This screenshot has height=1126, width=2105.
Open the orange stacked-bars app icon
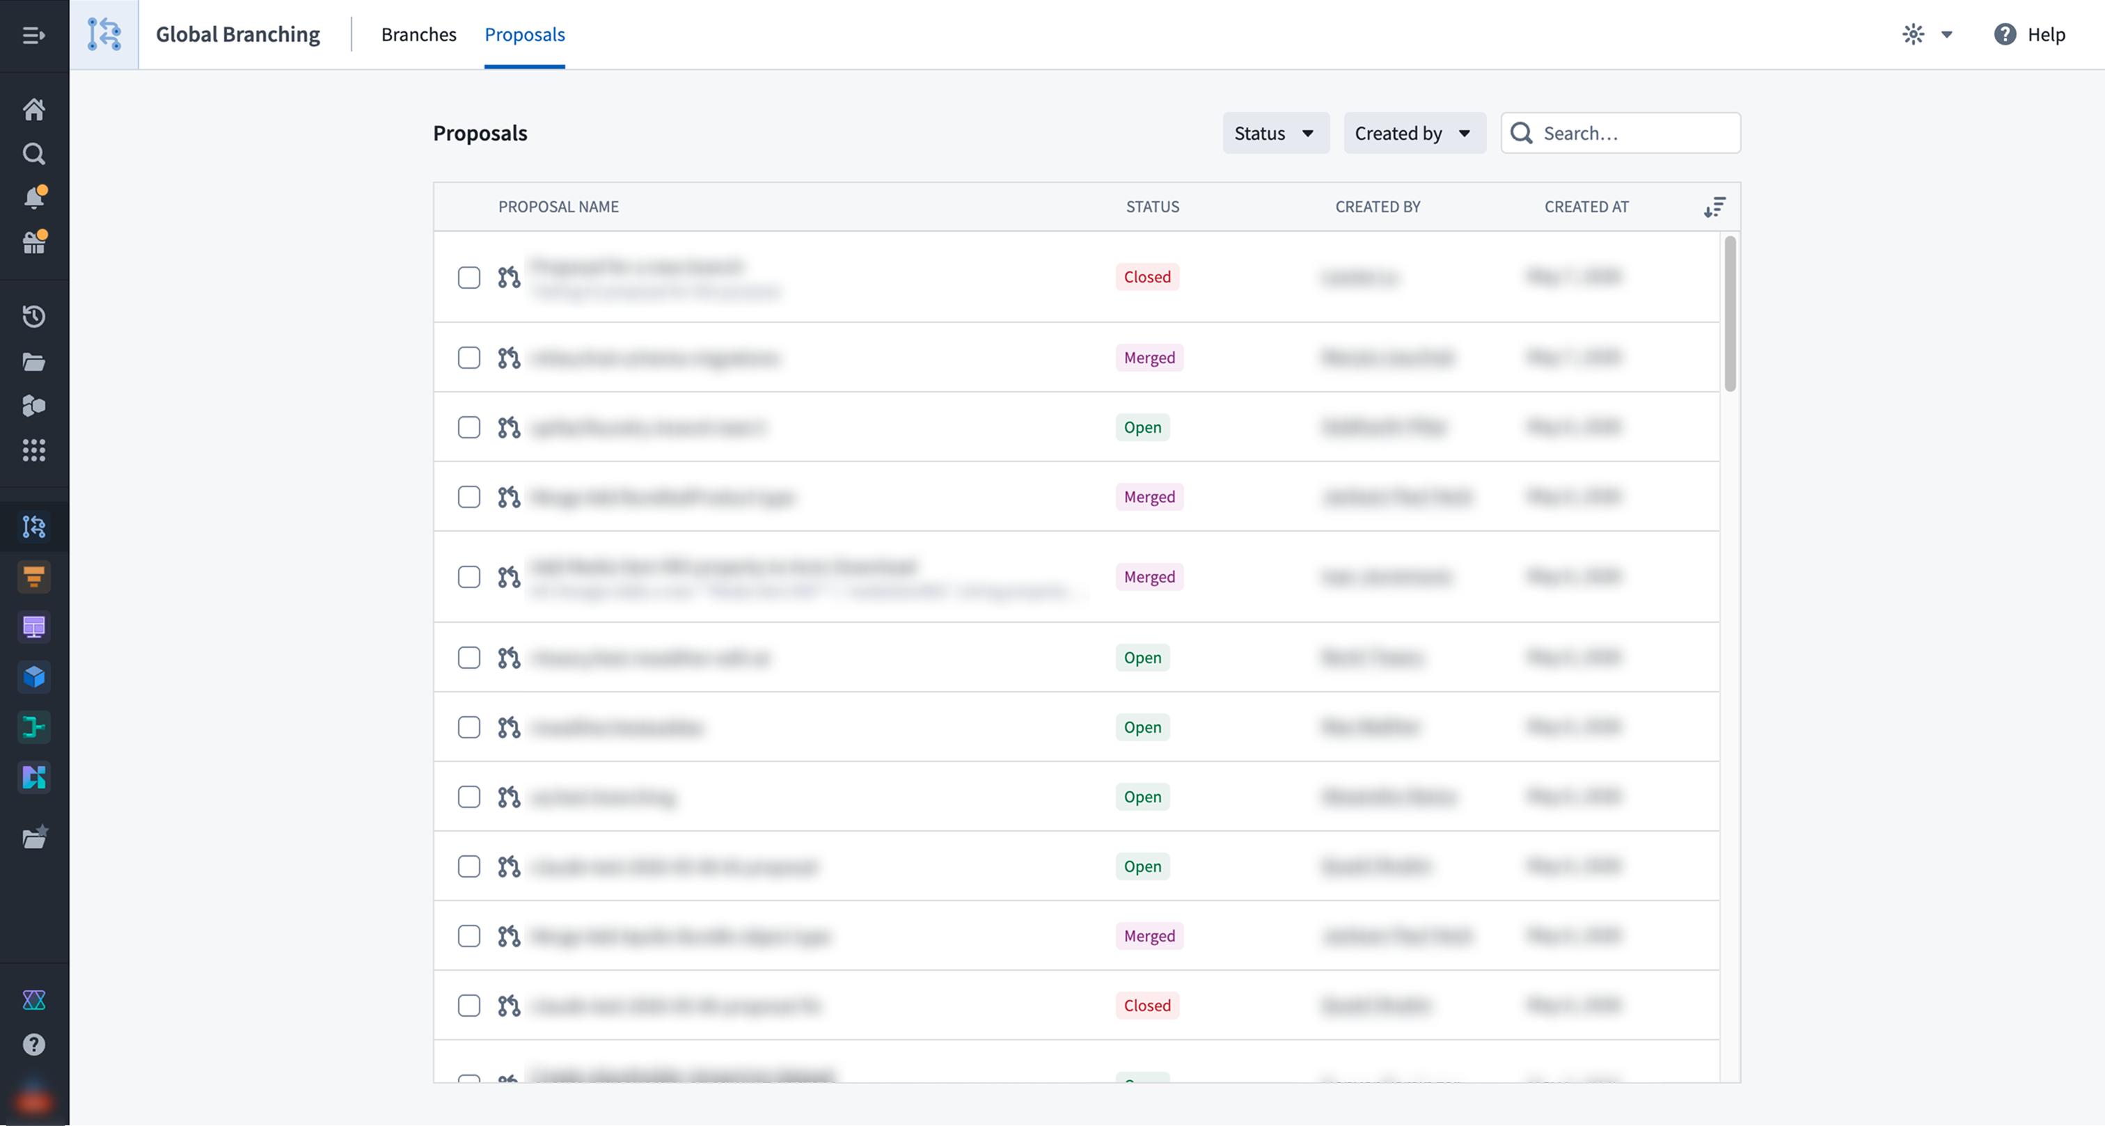click(33, 577)
